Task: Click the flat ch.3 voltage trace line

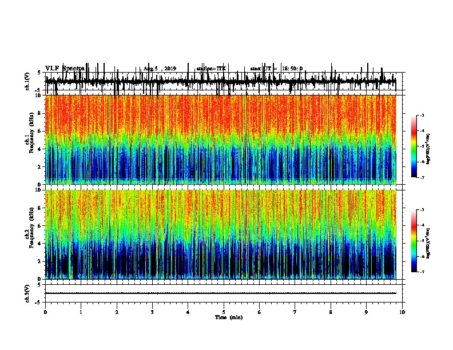Action: tap(221, 293)
